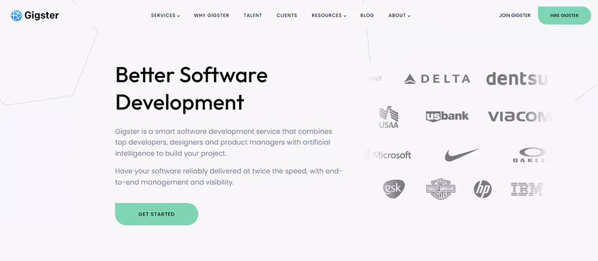Go to Why Gigster page
This screenshot has width=598, height=261.
click(211, 16)
